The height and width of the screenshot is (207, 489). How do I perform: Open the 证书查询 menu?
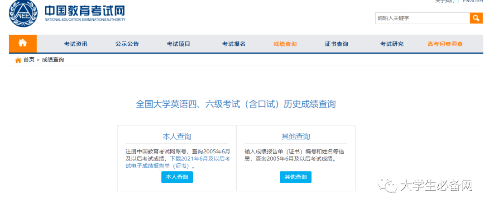[336, 44]
